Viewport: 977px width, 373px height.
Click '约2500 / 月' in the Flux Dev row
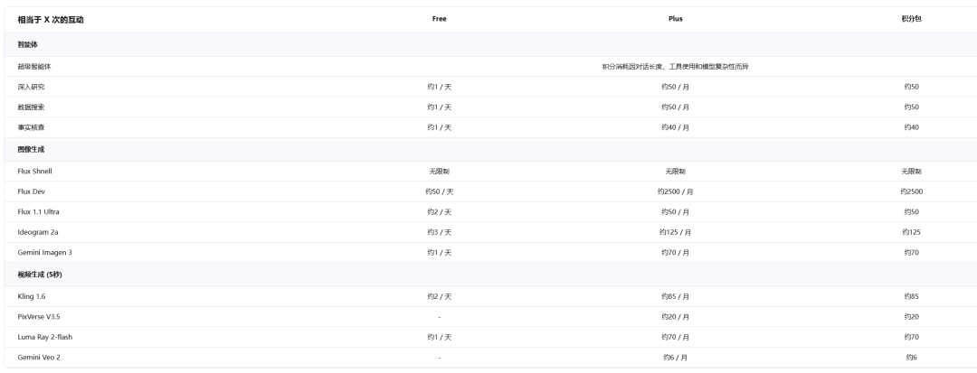pos(676,191)
